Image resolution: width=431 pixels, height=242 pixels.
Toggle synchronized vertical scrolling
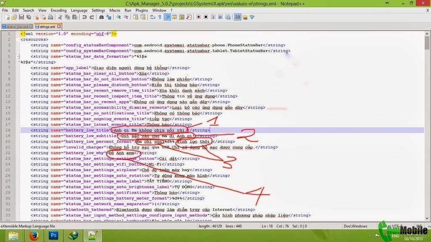(136, 17)
